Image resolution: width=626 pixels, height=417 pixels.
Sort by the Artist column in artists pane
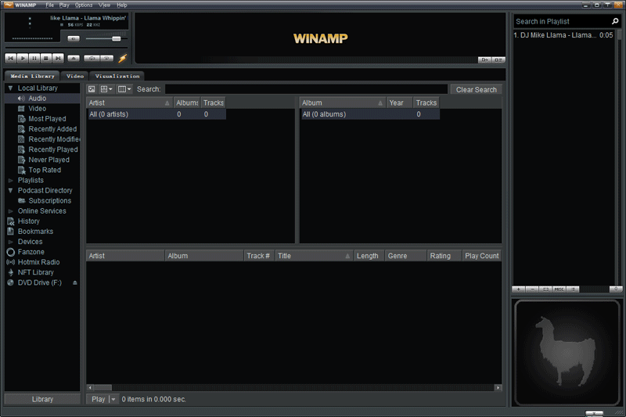(129, 103)
